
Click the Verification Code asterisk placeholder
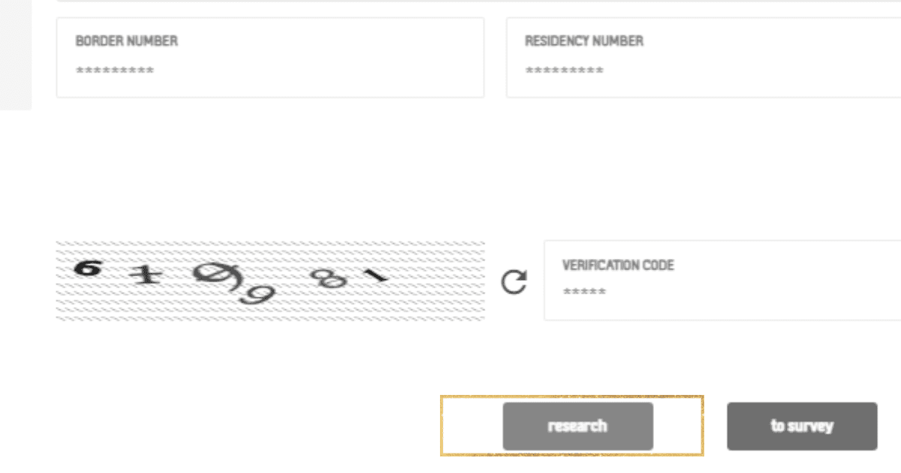pos(584,292)
